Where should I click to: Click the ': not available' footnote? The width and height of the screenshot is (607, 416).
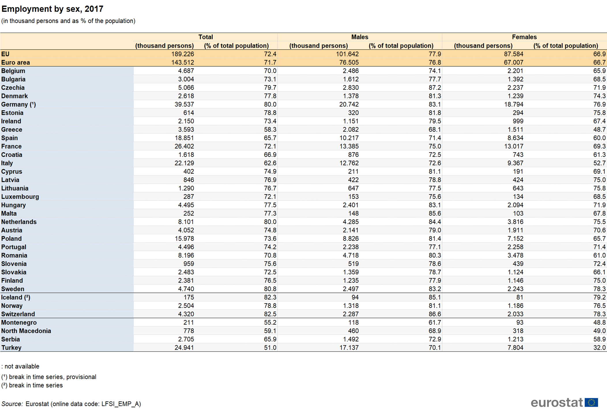click(20, 366)
